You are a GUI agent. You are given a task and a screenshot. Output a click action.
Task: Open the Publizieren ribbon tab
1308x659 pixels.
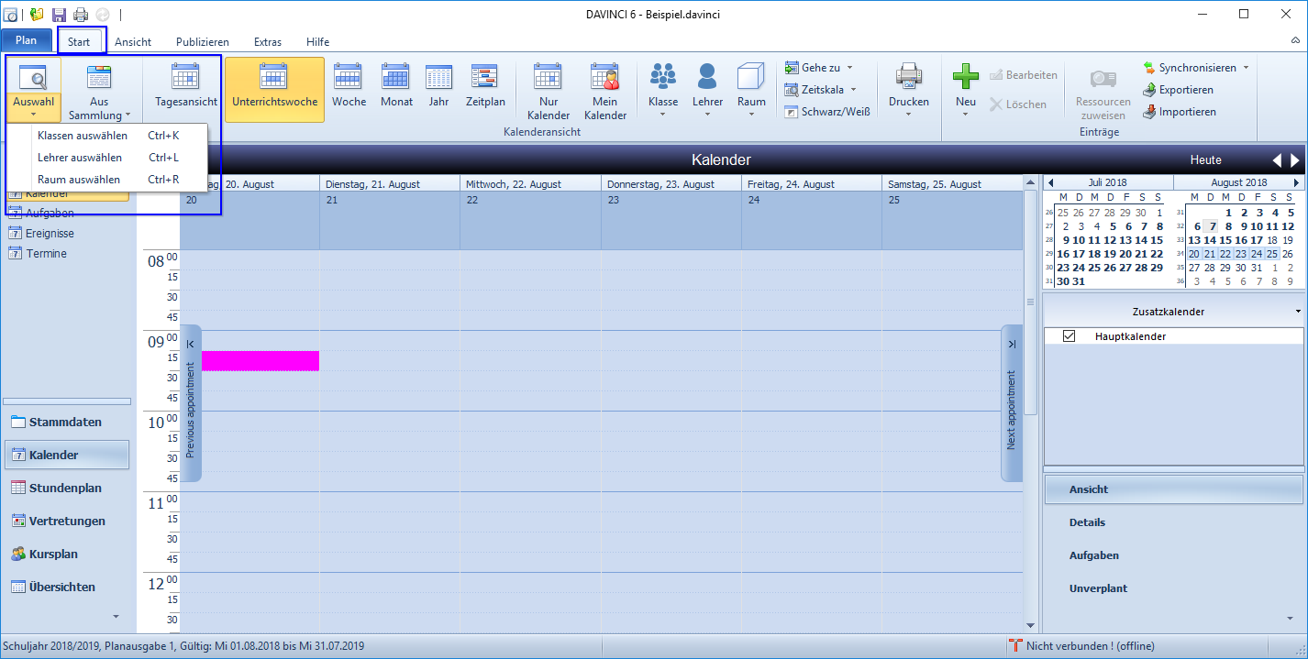(x=203, y=41)
